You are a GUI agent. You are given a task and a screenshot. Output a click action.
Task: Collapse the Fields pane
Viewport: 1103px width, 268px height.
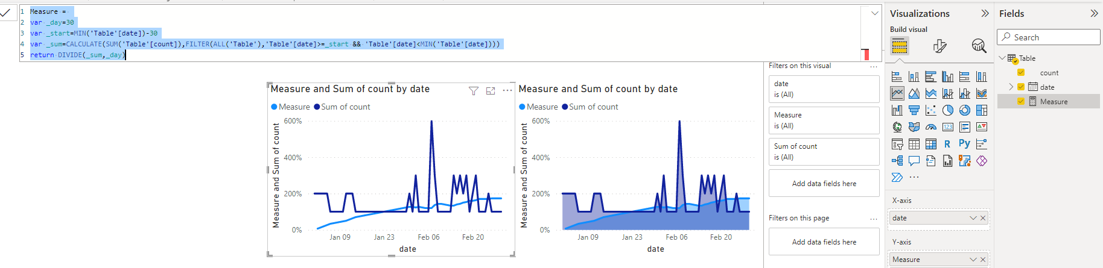pyautogui.click(x=1094, y=13)
